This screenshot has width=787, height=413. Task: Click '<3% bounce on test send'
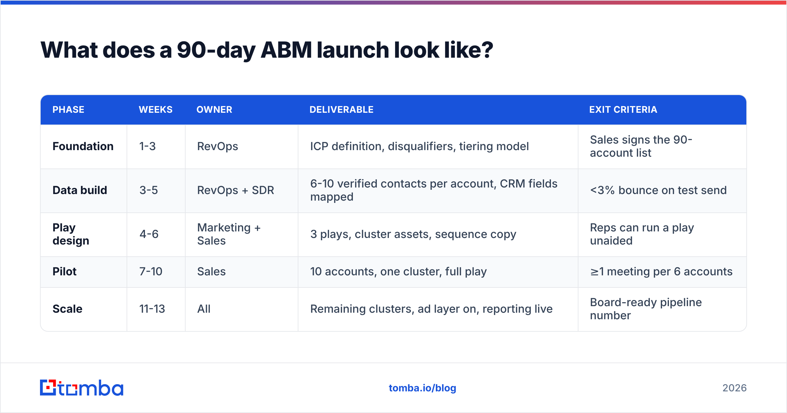[658, 190]
